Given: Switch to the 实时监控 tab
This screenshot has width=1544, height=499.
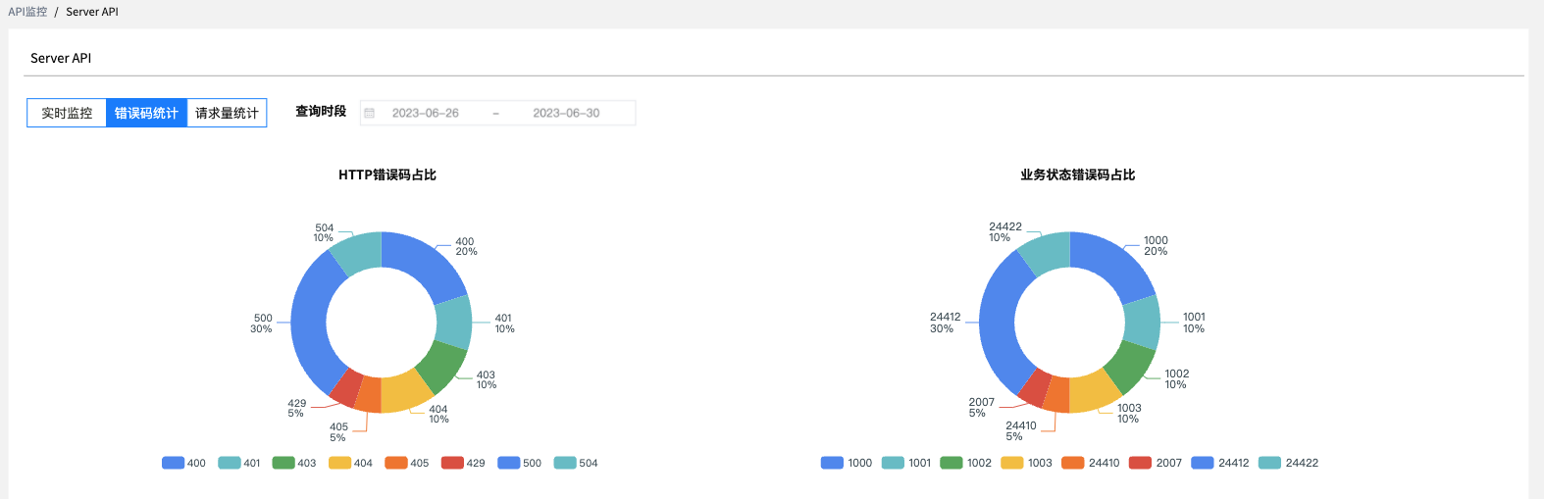Looking at the screenshot, I should point(67,114).
